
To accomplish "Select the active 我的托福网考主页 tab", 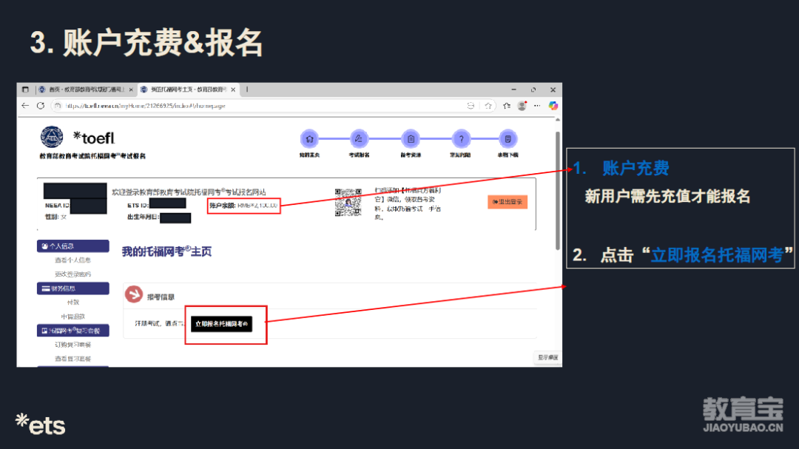I will pyautogui.click(x=187, y=90).
